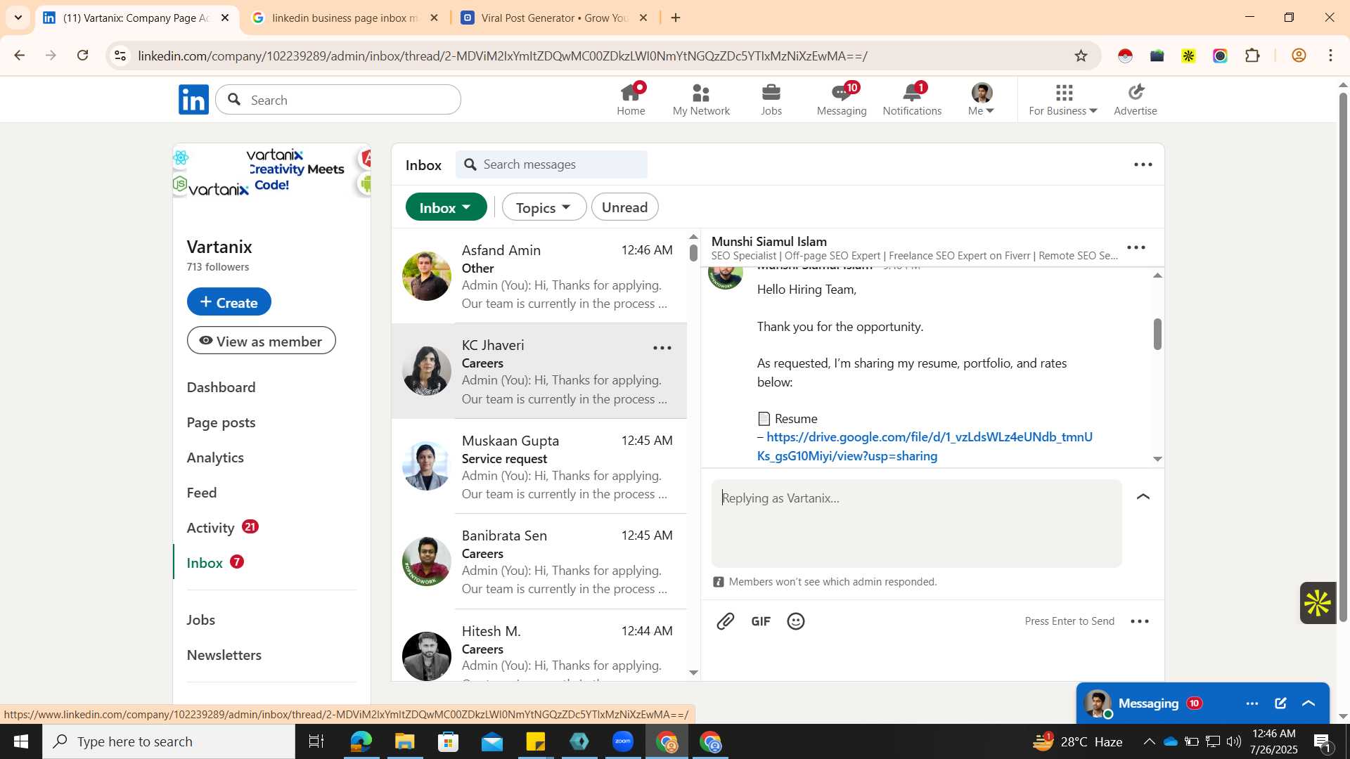Switch to Viral Post Generator tab
This screenshot has width=1350, height=759.
[554, 18]
